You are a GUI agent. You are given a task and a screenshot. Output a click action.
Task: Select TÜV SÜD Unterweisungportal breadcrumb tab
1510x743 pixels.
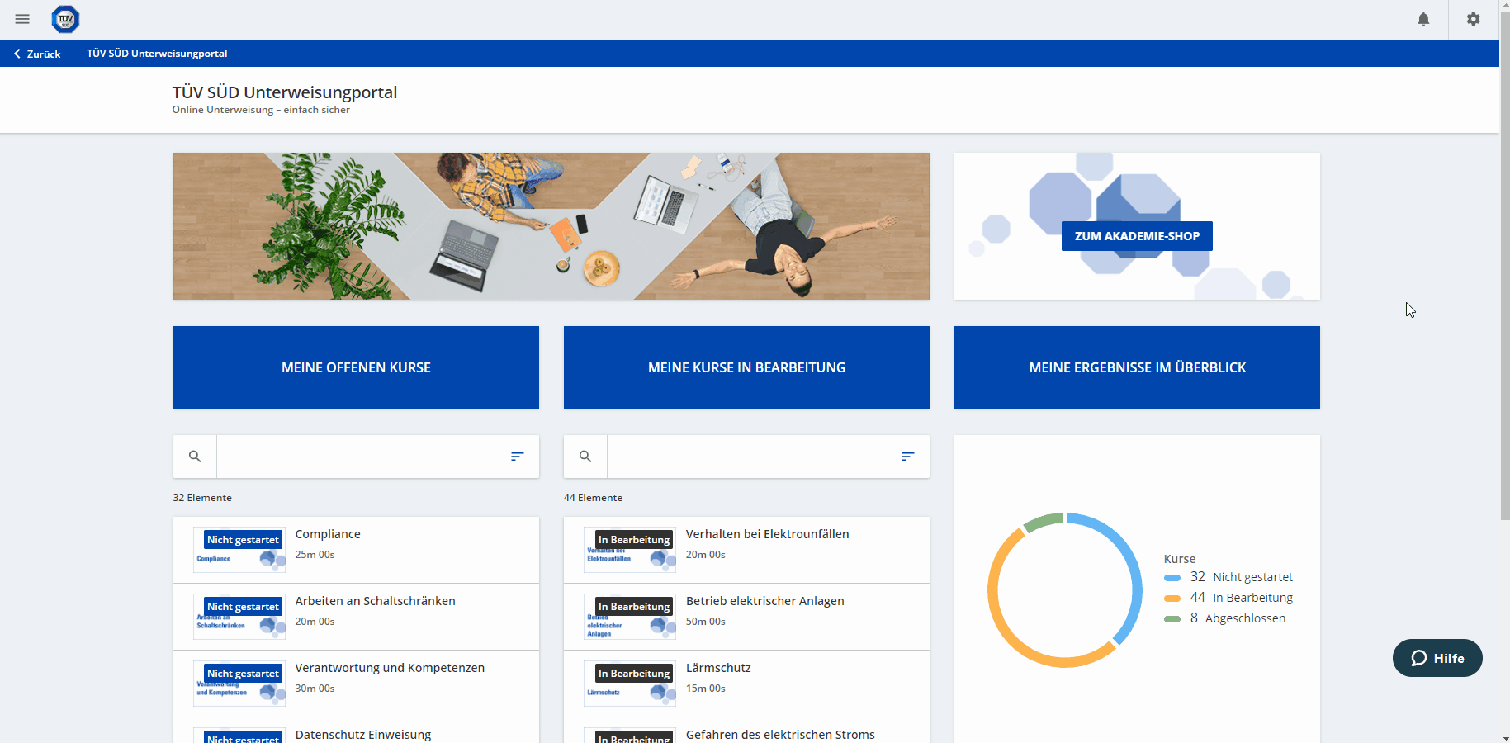click(x=157, y=54)
